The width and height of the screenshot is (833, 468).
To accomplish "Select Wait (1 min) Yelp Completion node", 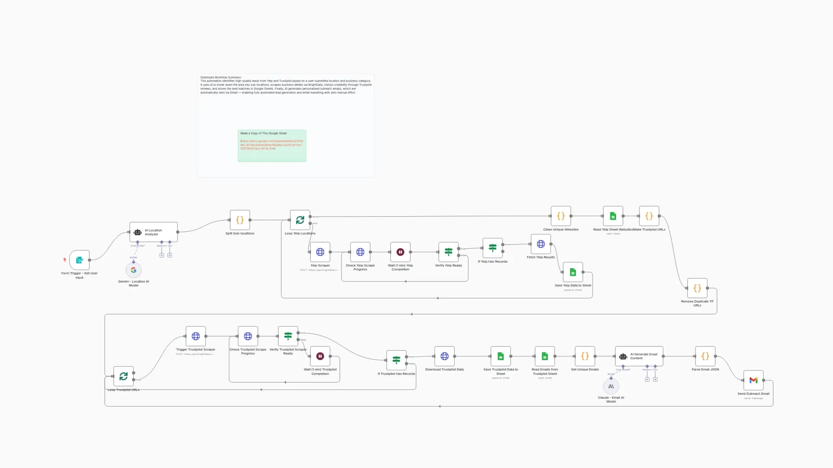I will click(x=400, y=252).
